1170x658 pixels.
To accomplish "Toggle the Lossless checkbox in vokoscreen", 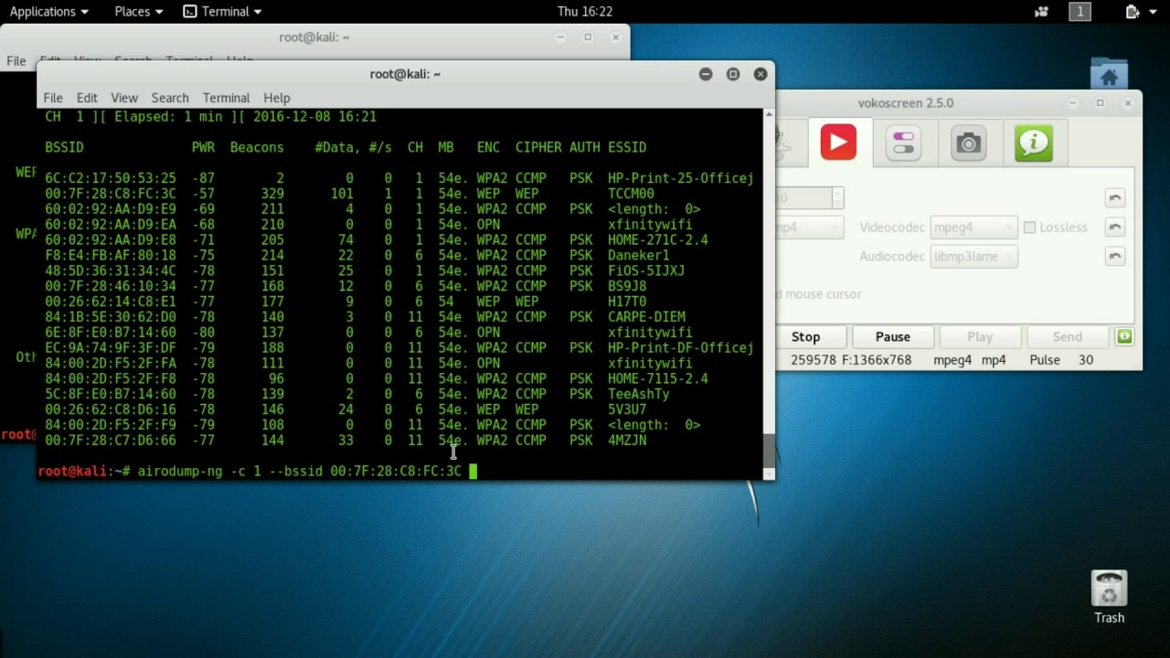I will click(1029, 228).
